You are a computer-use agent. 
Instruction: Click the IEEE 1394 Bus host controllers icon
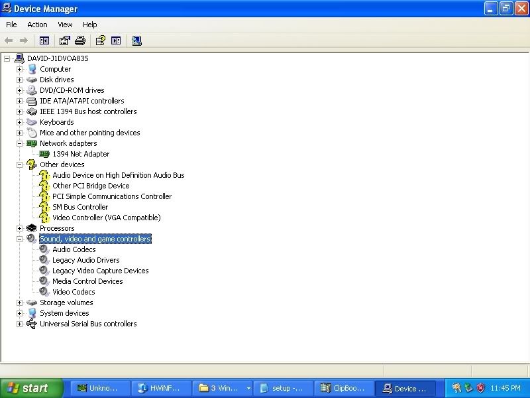tap(32, 111)
